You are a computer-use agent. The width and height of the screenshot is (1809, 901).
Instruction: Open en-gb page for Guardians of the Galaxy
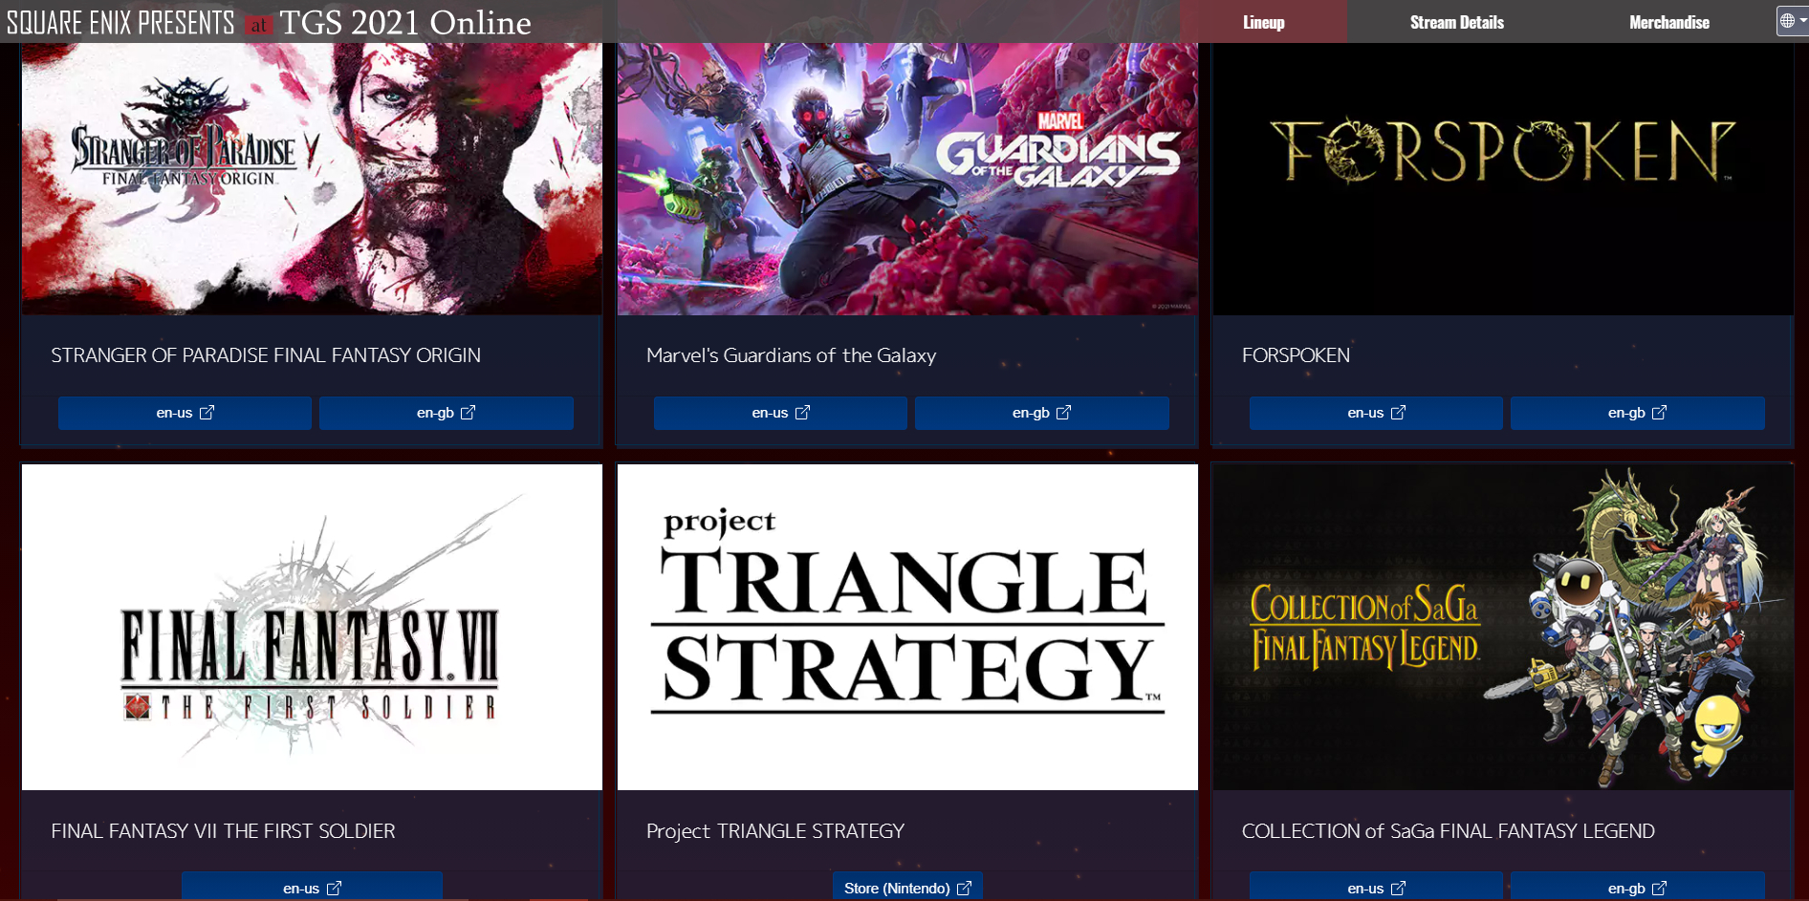pos(1041,413)
